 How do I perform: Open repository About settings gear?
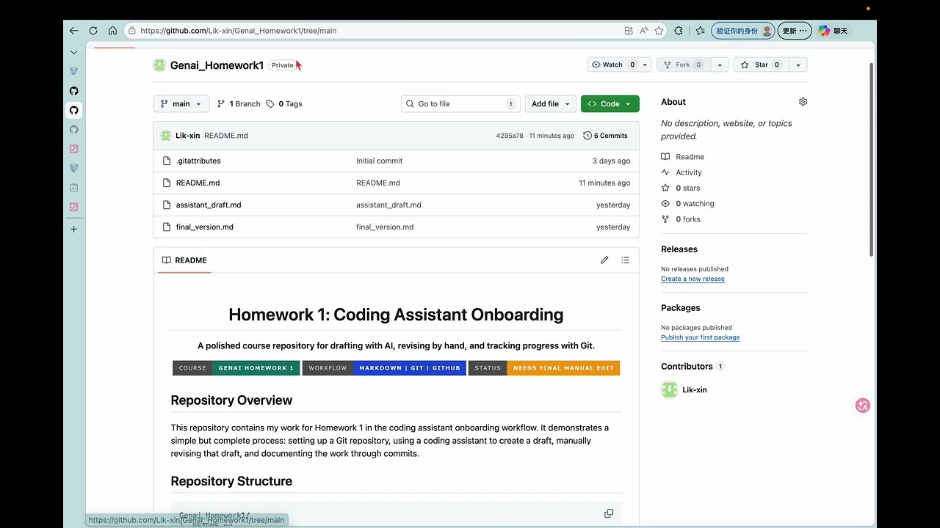click(803, 102)
